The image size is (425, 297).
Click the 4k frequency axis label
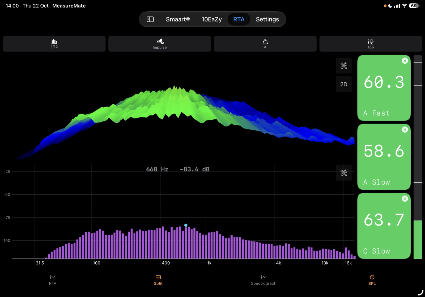pyautogui.click(x=278, y=263)
